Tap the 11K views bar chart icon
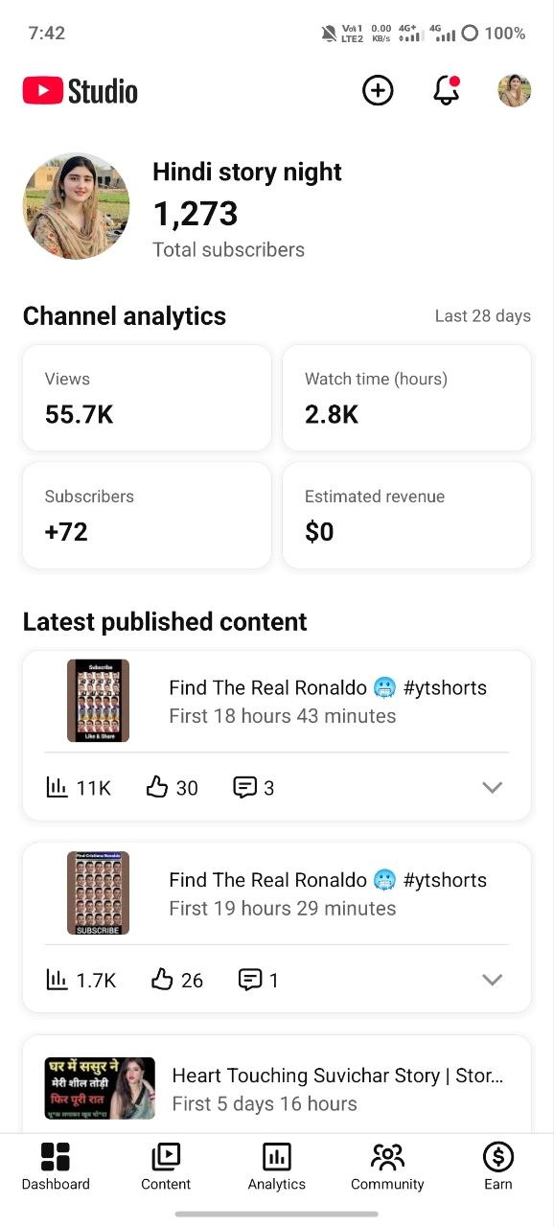The image size is (554, 1227). point(57,787)
